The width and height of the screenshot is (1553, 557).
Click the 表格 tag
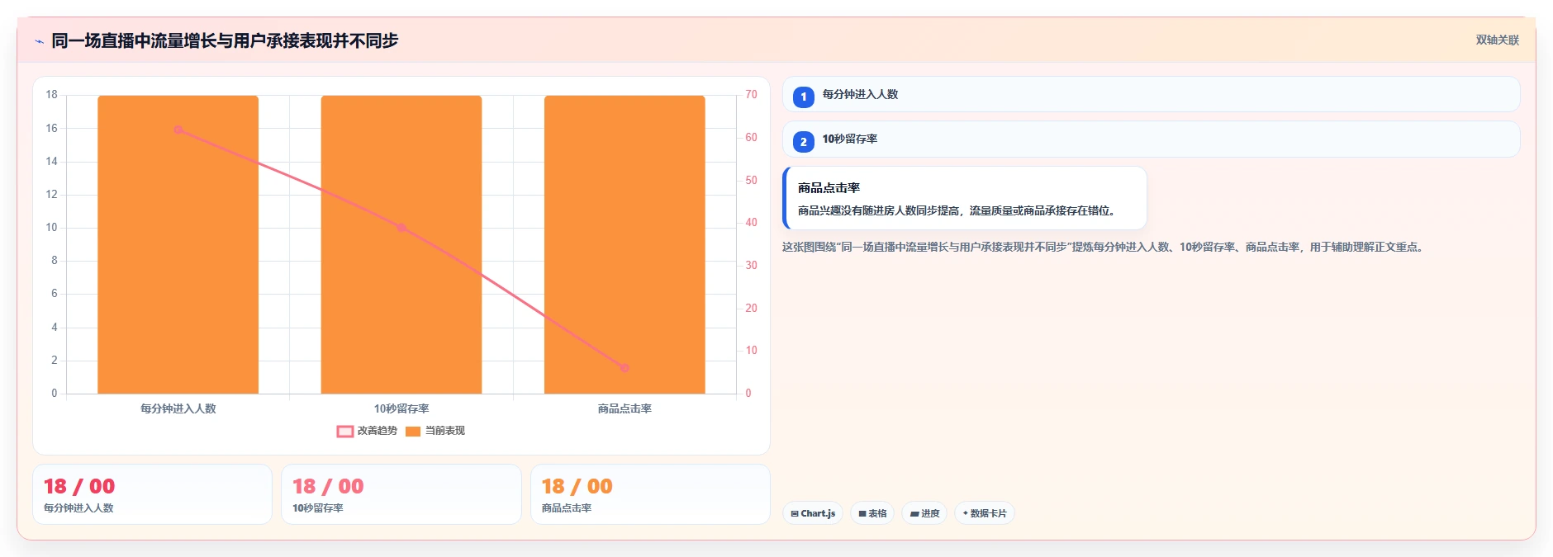pyautogui.click(x=872, y=513)
